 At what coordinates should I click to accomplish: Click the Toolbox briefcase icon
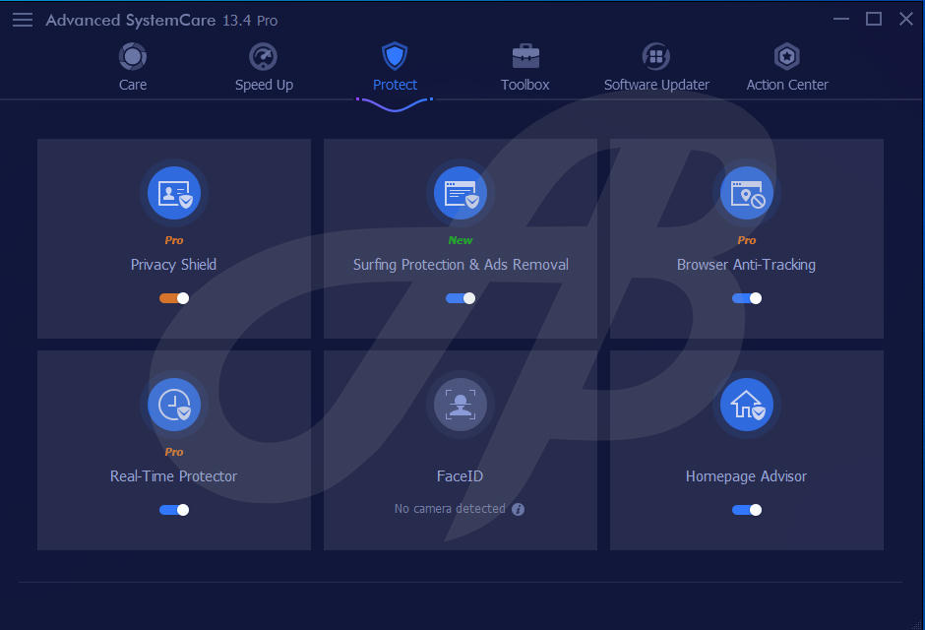525,57
